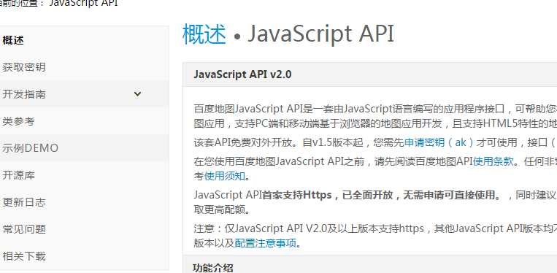Open the 使用条款 link
Screen dimensions: 557x273
493,161
